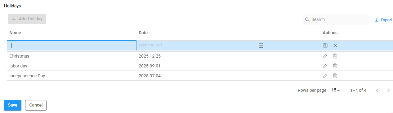Cancel the new row with X icon
393x113 pixels.
[x=335, y=46]
